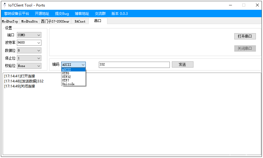263x158 pixels.
Task: Click the 版本 0.0.3 menu item
Action: click(120, 14)
